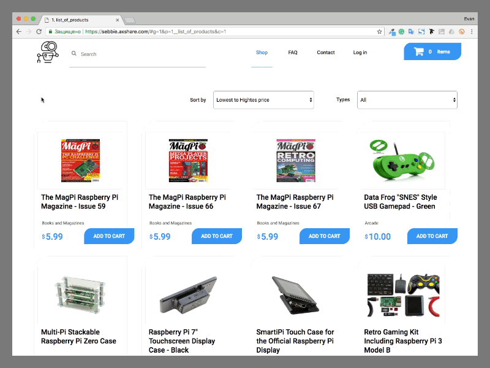Open the cart with 0 items button
Screen dimensions: 490x368
point(432,52)
